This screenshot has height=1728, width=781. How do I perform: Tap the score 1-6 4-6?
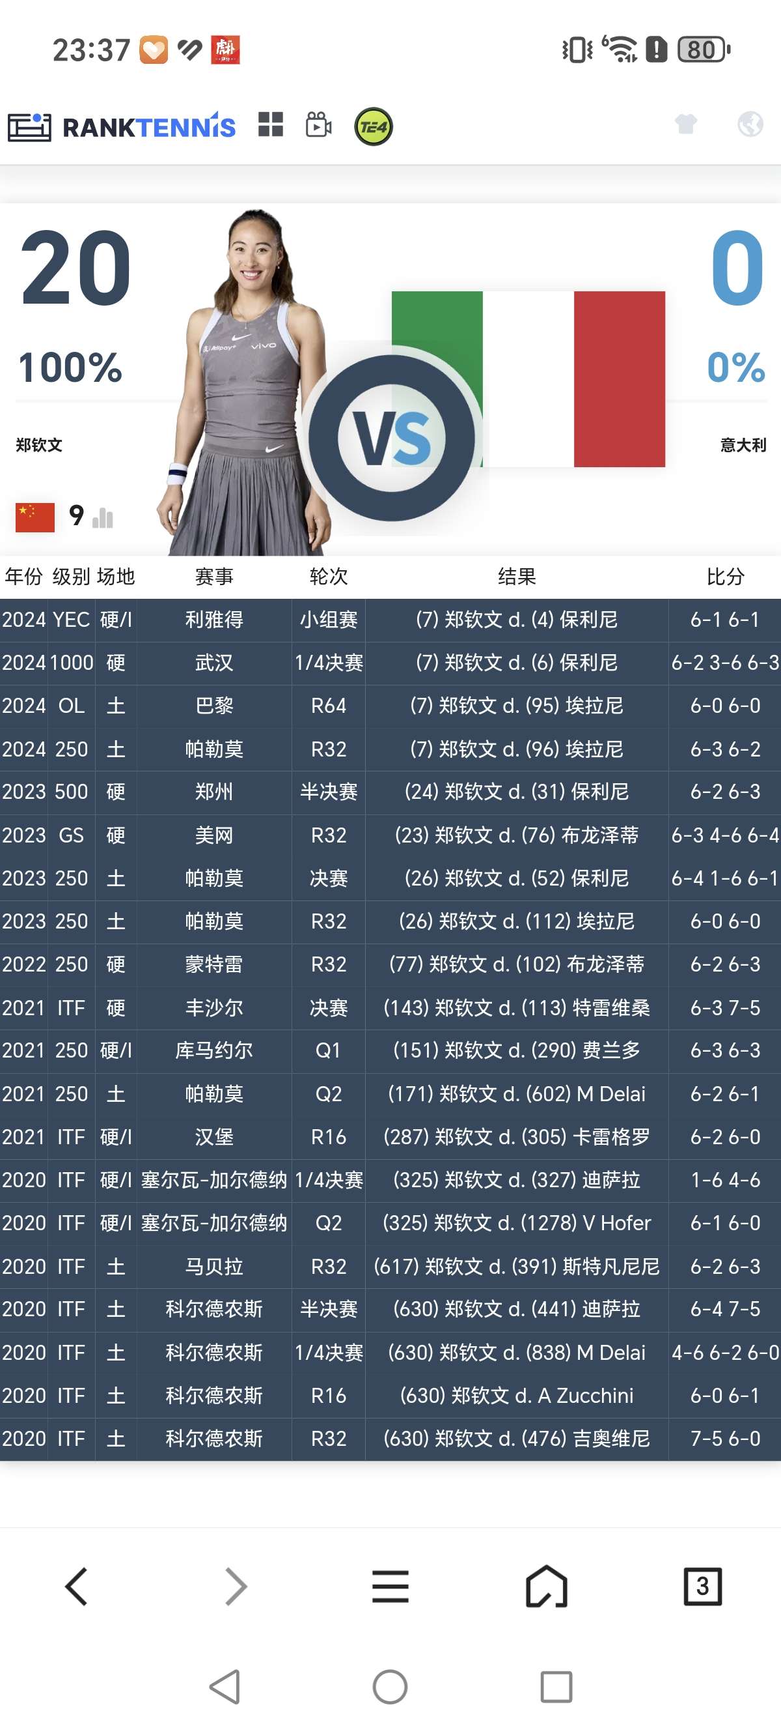click(726, 1180)
